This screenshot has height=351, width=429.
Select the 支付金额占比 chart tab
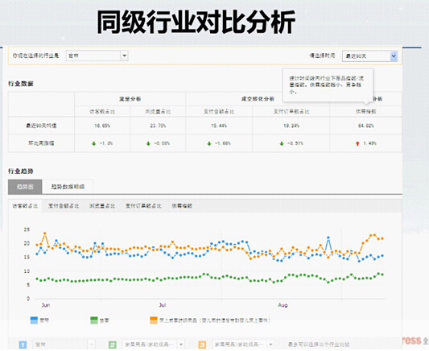click(64, 206)
